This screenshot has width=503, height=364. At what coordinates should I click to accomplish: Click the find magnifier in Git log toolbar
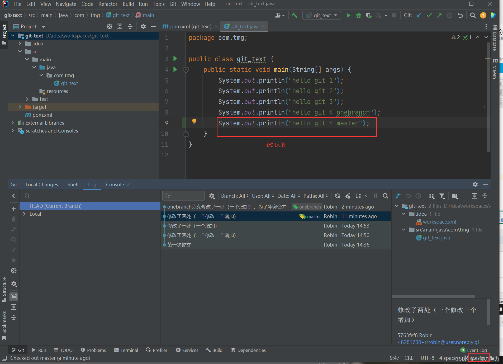tap(385, 196)
